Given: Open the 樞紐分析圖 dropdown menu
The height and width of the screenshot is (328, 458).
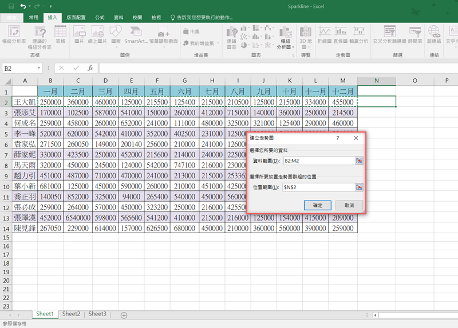Looking at the screenshot, I should (293, 47).
